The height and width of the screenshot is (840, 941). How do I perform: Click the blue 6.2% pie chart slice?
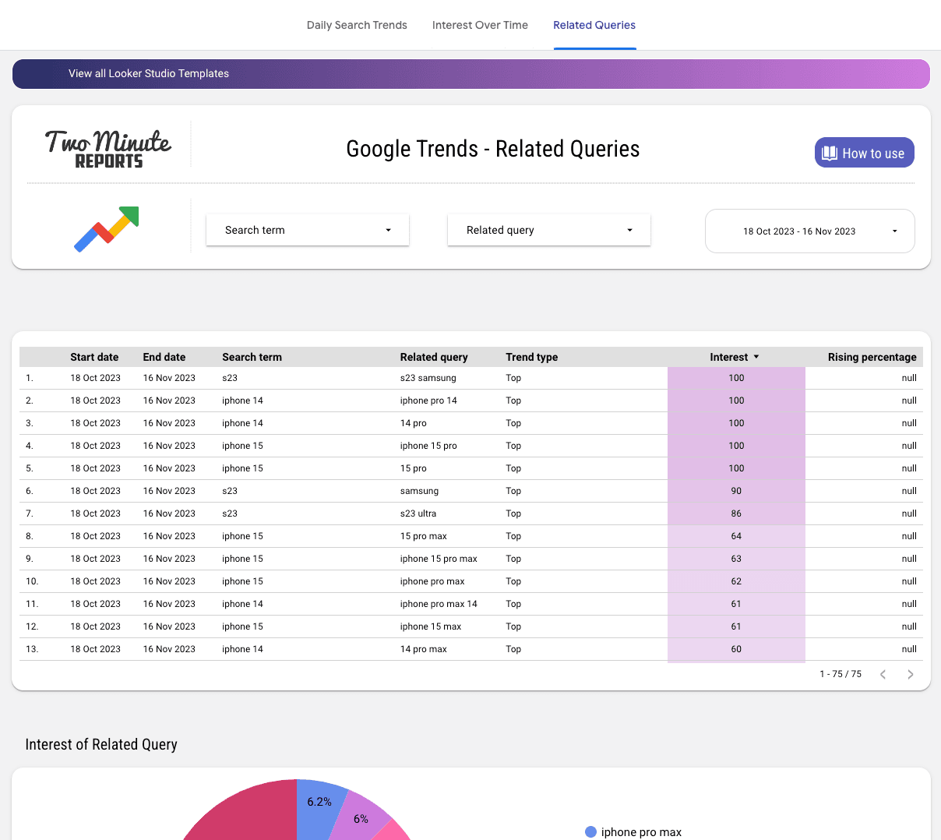(319, 803)
